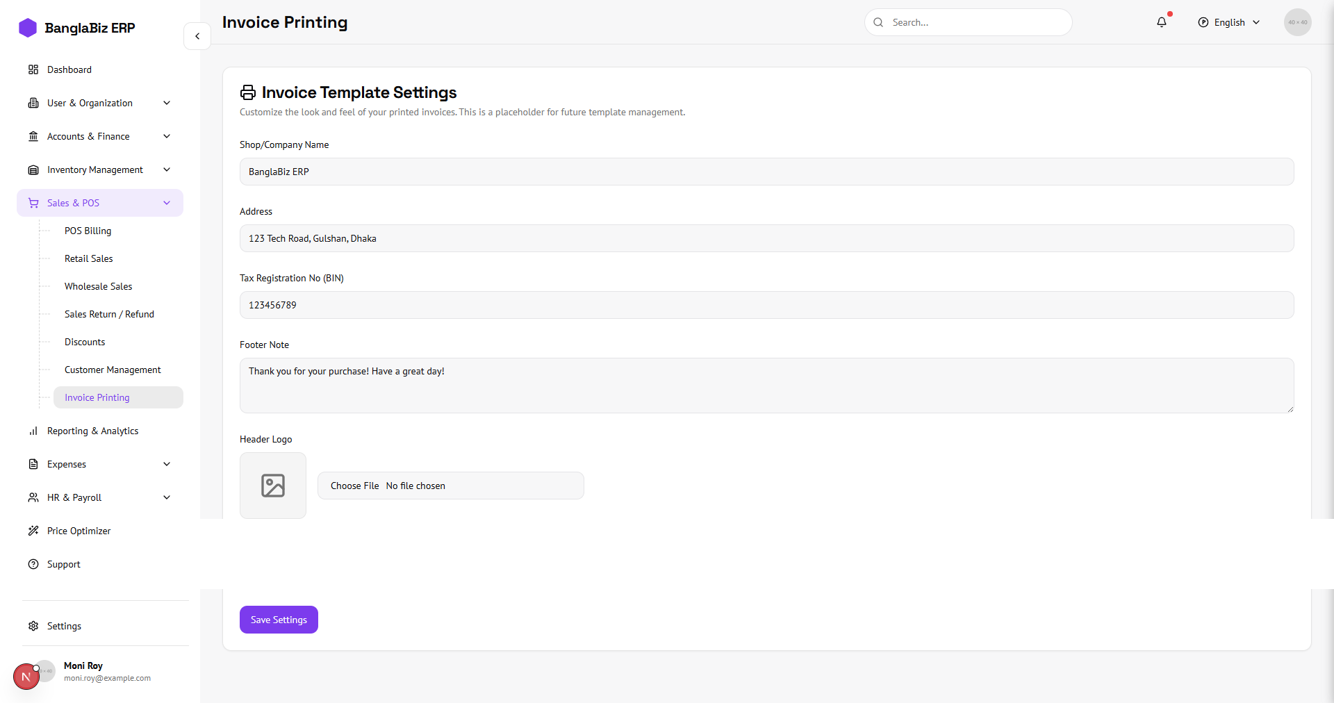The width and height of the screenshot is (1334, 703).
Task: Open Settings from sidebar
Action: point(64,626)
